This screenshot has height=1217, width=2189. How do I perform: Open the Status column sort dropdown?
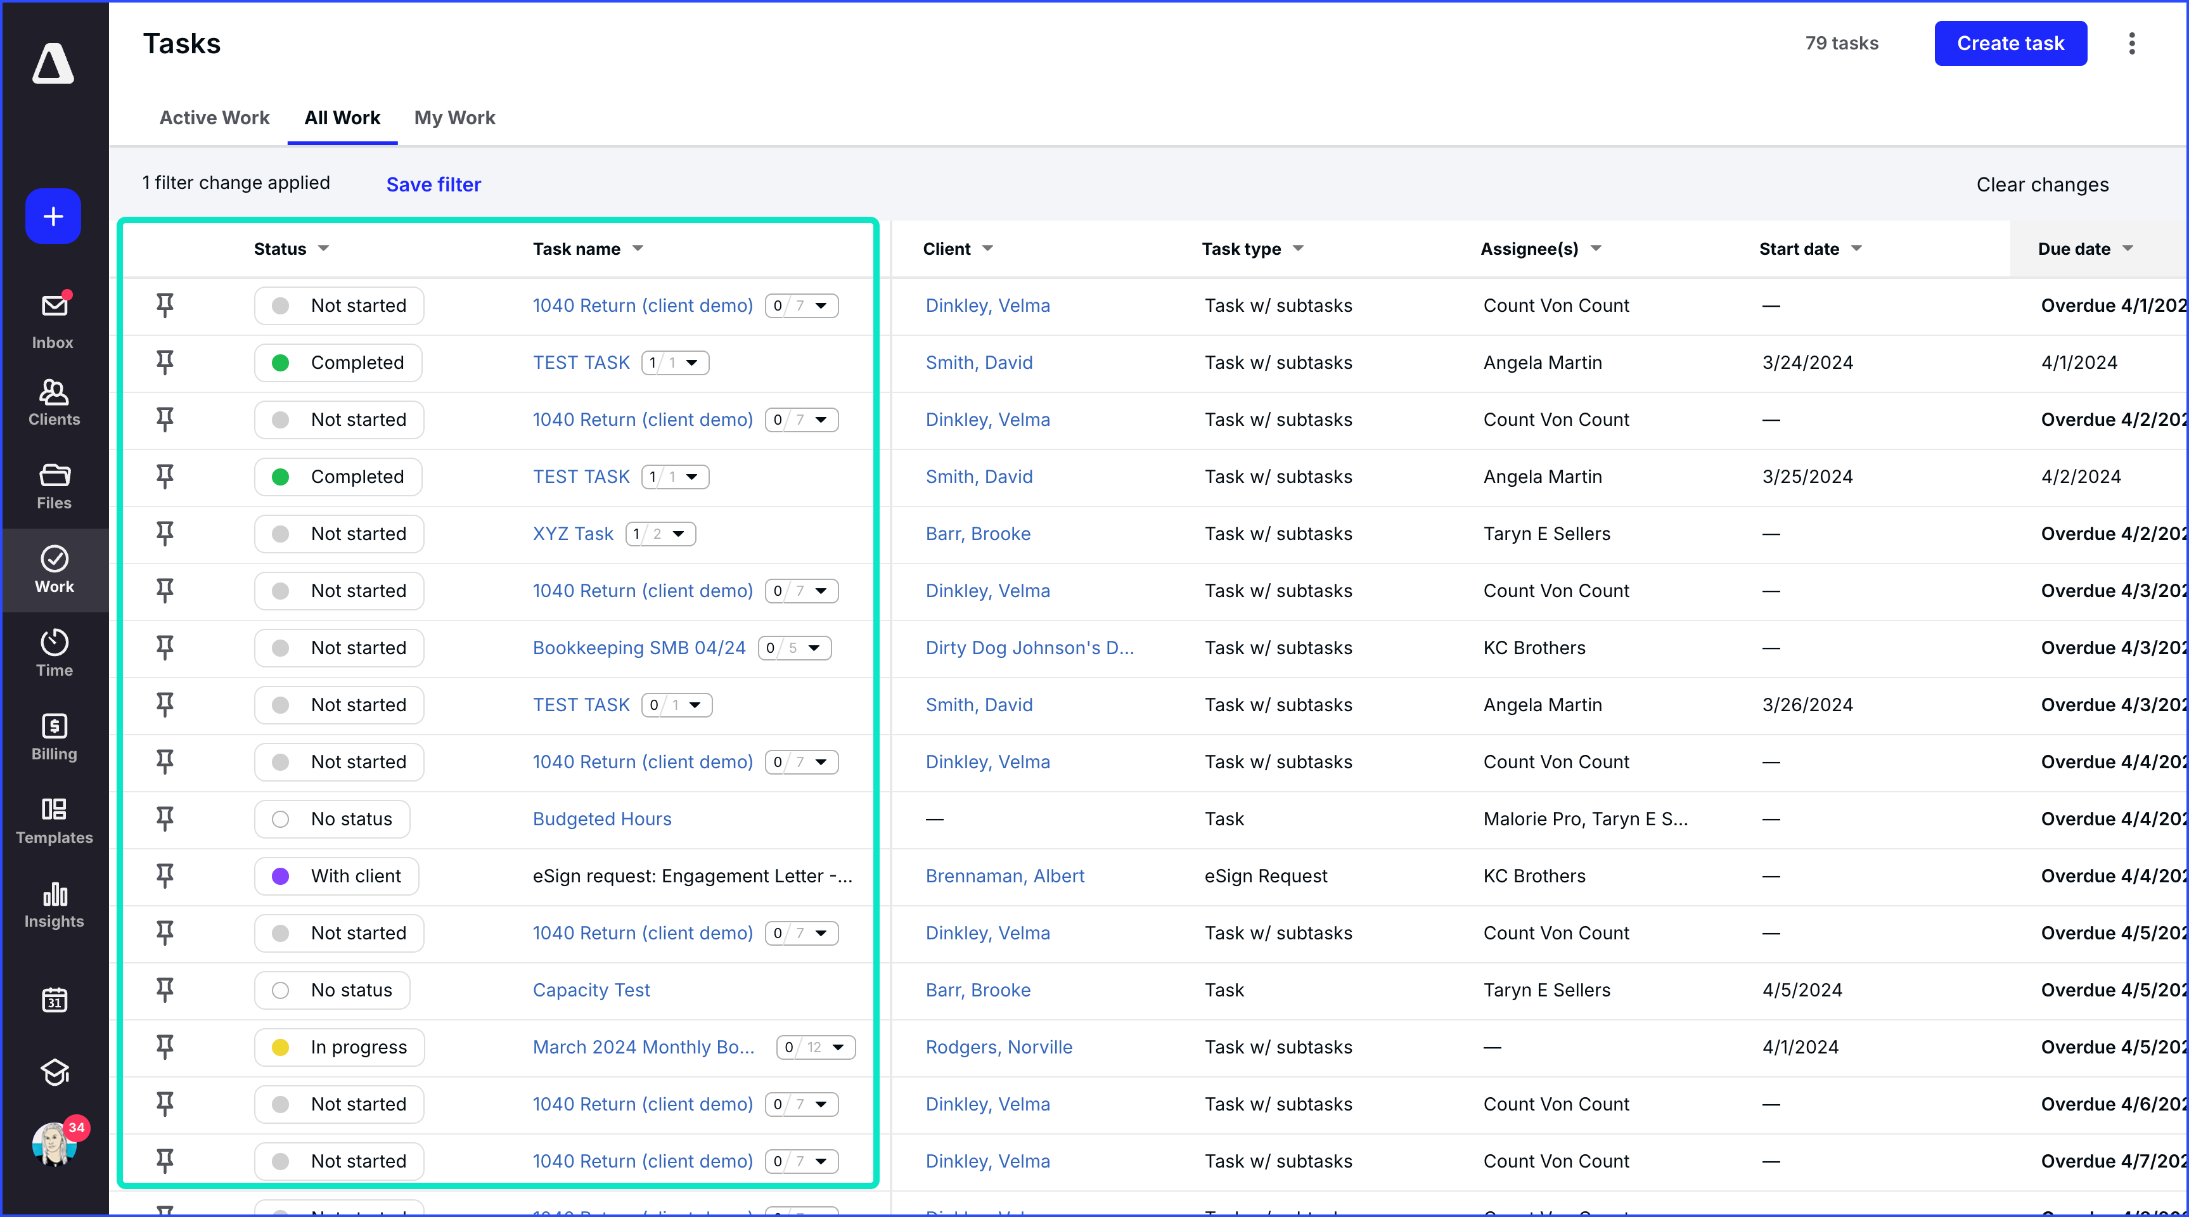(x=324, y=248)
